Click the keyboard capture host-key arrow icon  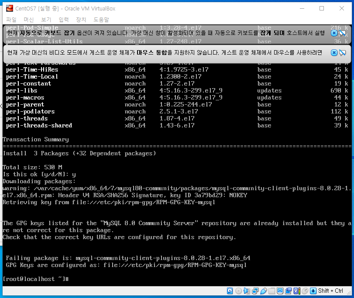coord(313,291)
